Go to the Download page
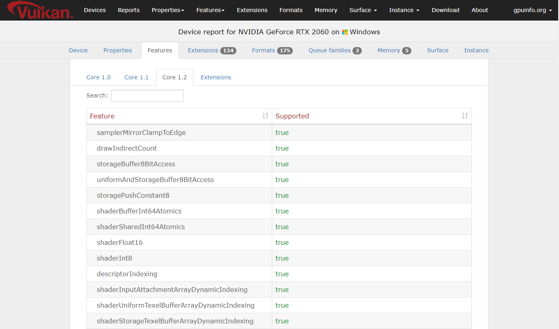 pyautogui.click(x=445, y=10)
